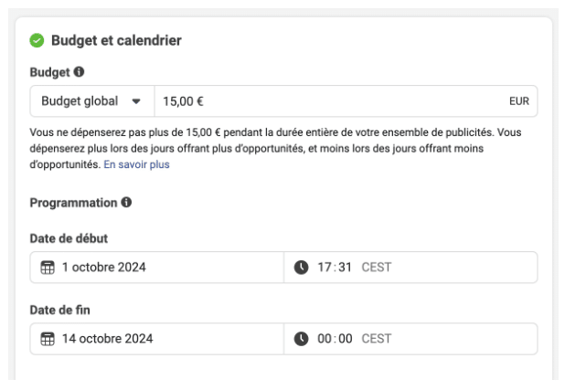
Task: Click the minutes value 31 in start time
Action: pyautogui.click(x=345, y=268)
